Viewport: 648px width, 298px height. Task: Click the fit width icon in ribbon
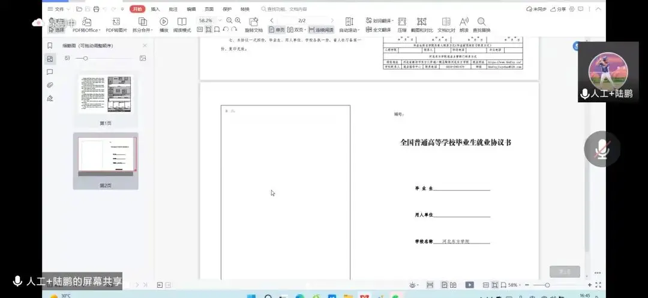coord(217,29)
